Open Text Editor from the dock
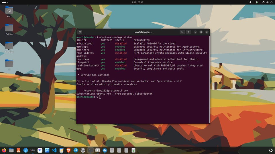275x154 pixels. (x=62, y=150)
